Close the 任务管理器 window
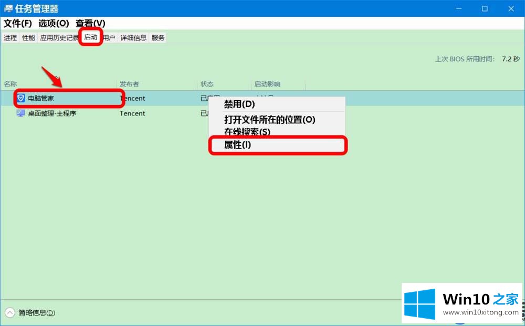Image resolution: width=525 pixels, height=326 pixels. pos(511,9)
